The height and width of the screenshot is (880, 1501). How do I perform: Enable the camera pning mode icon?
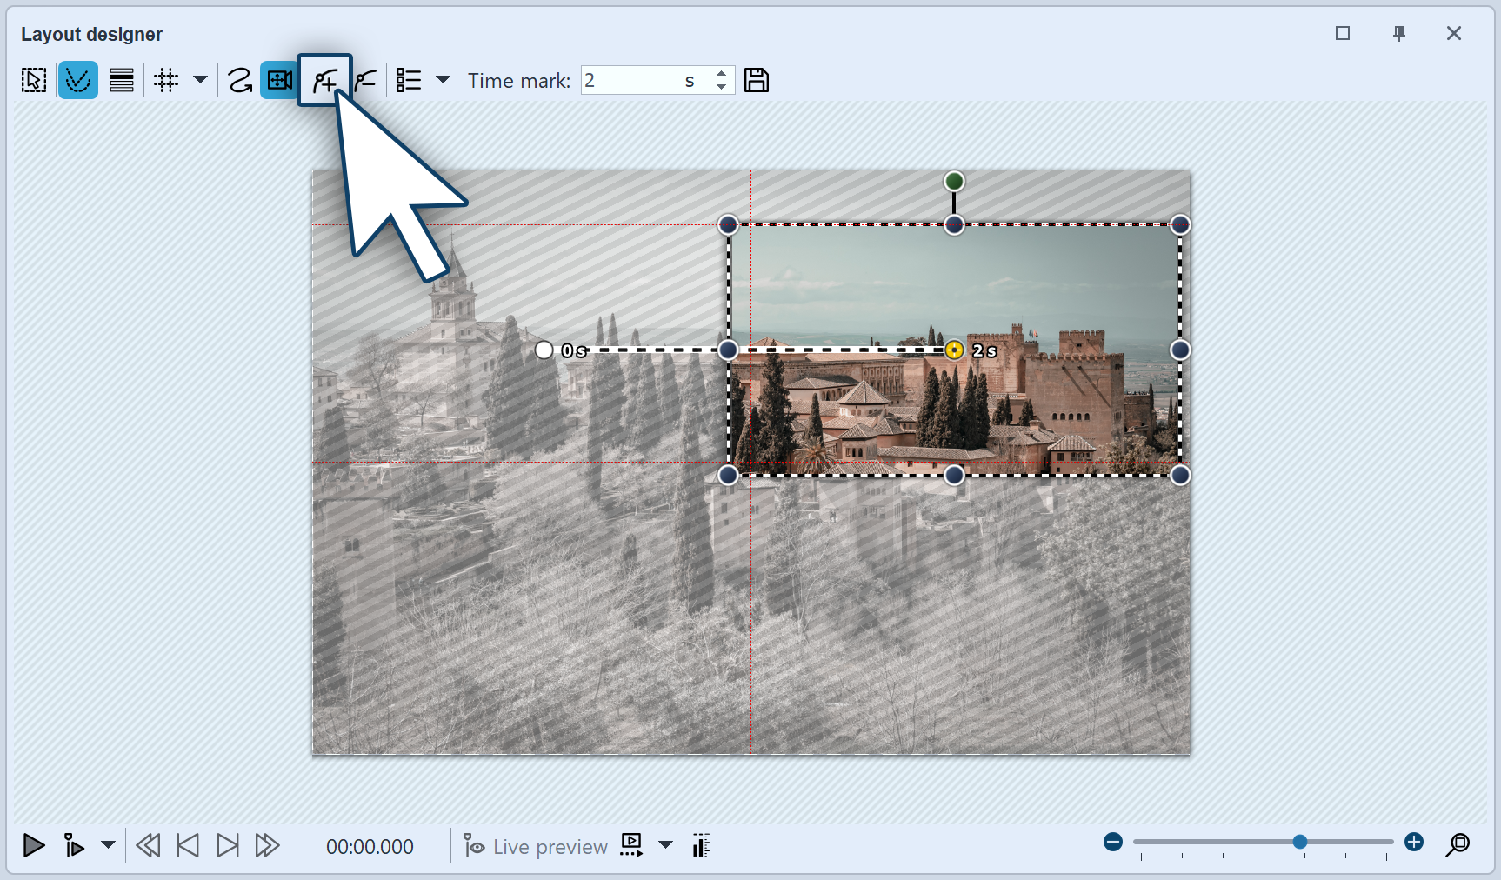point(278,79)
